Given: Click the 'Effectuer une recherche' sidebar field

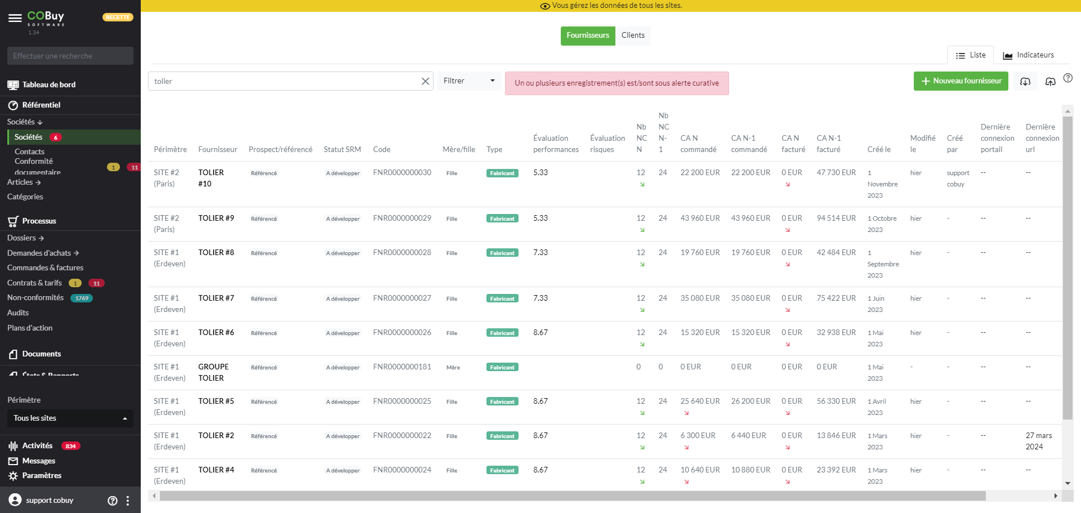Looking at the screenshot, I should [70, 56].
